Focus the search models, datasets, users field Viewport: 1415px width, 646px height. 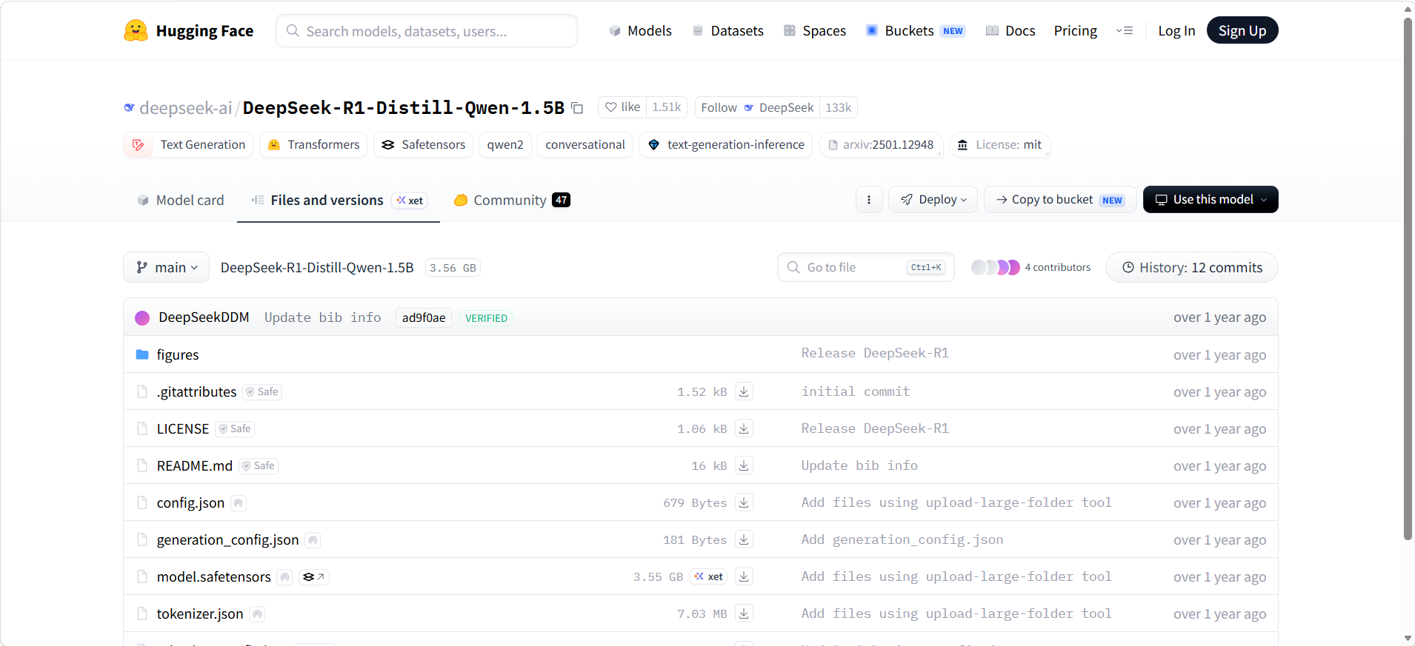(427, 30)
